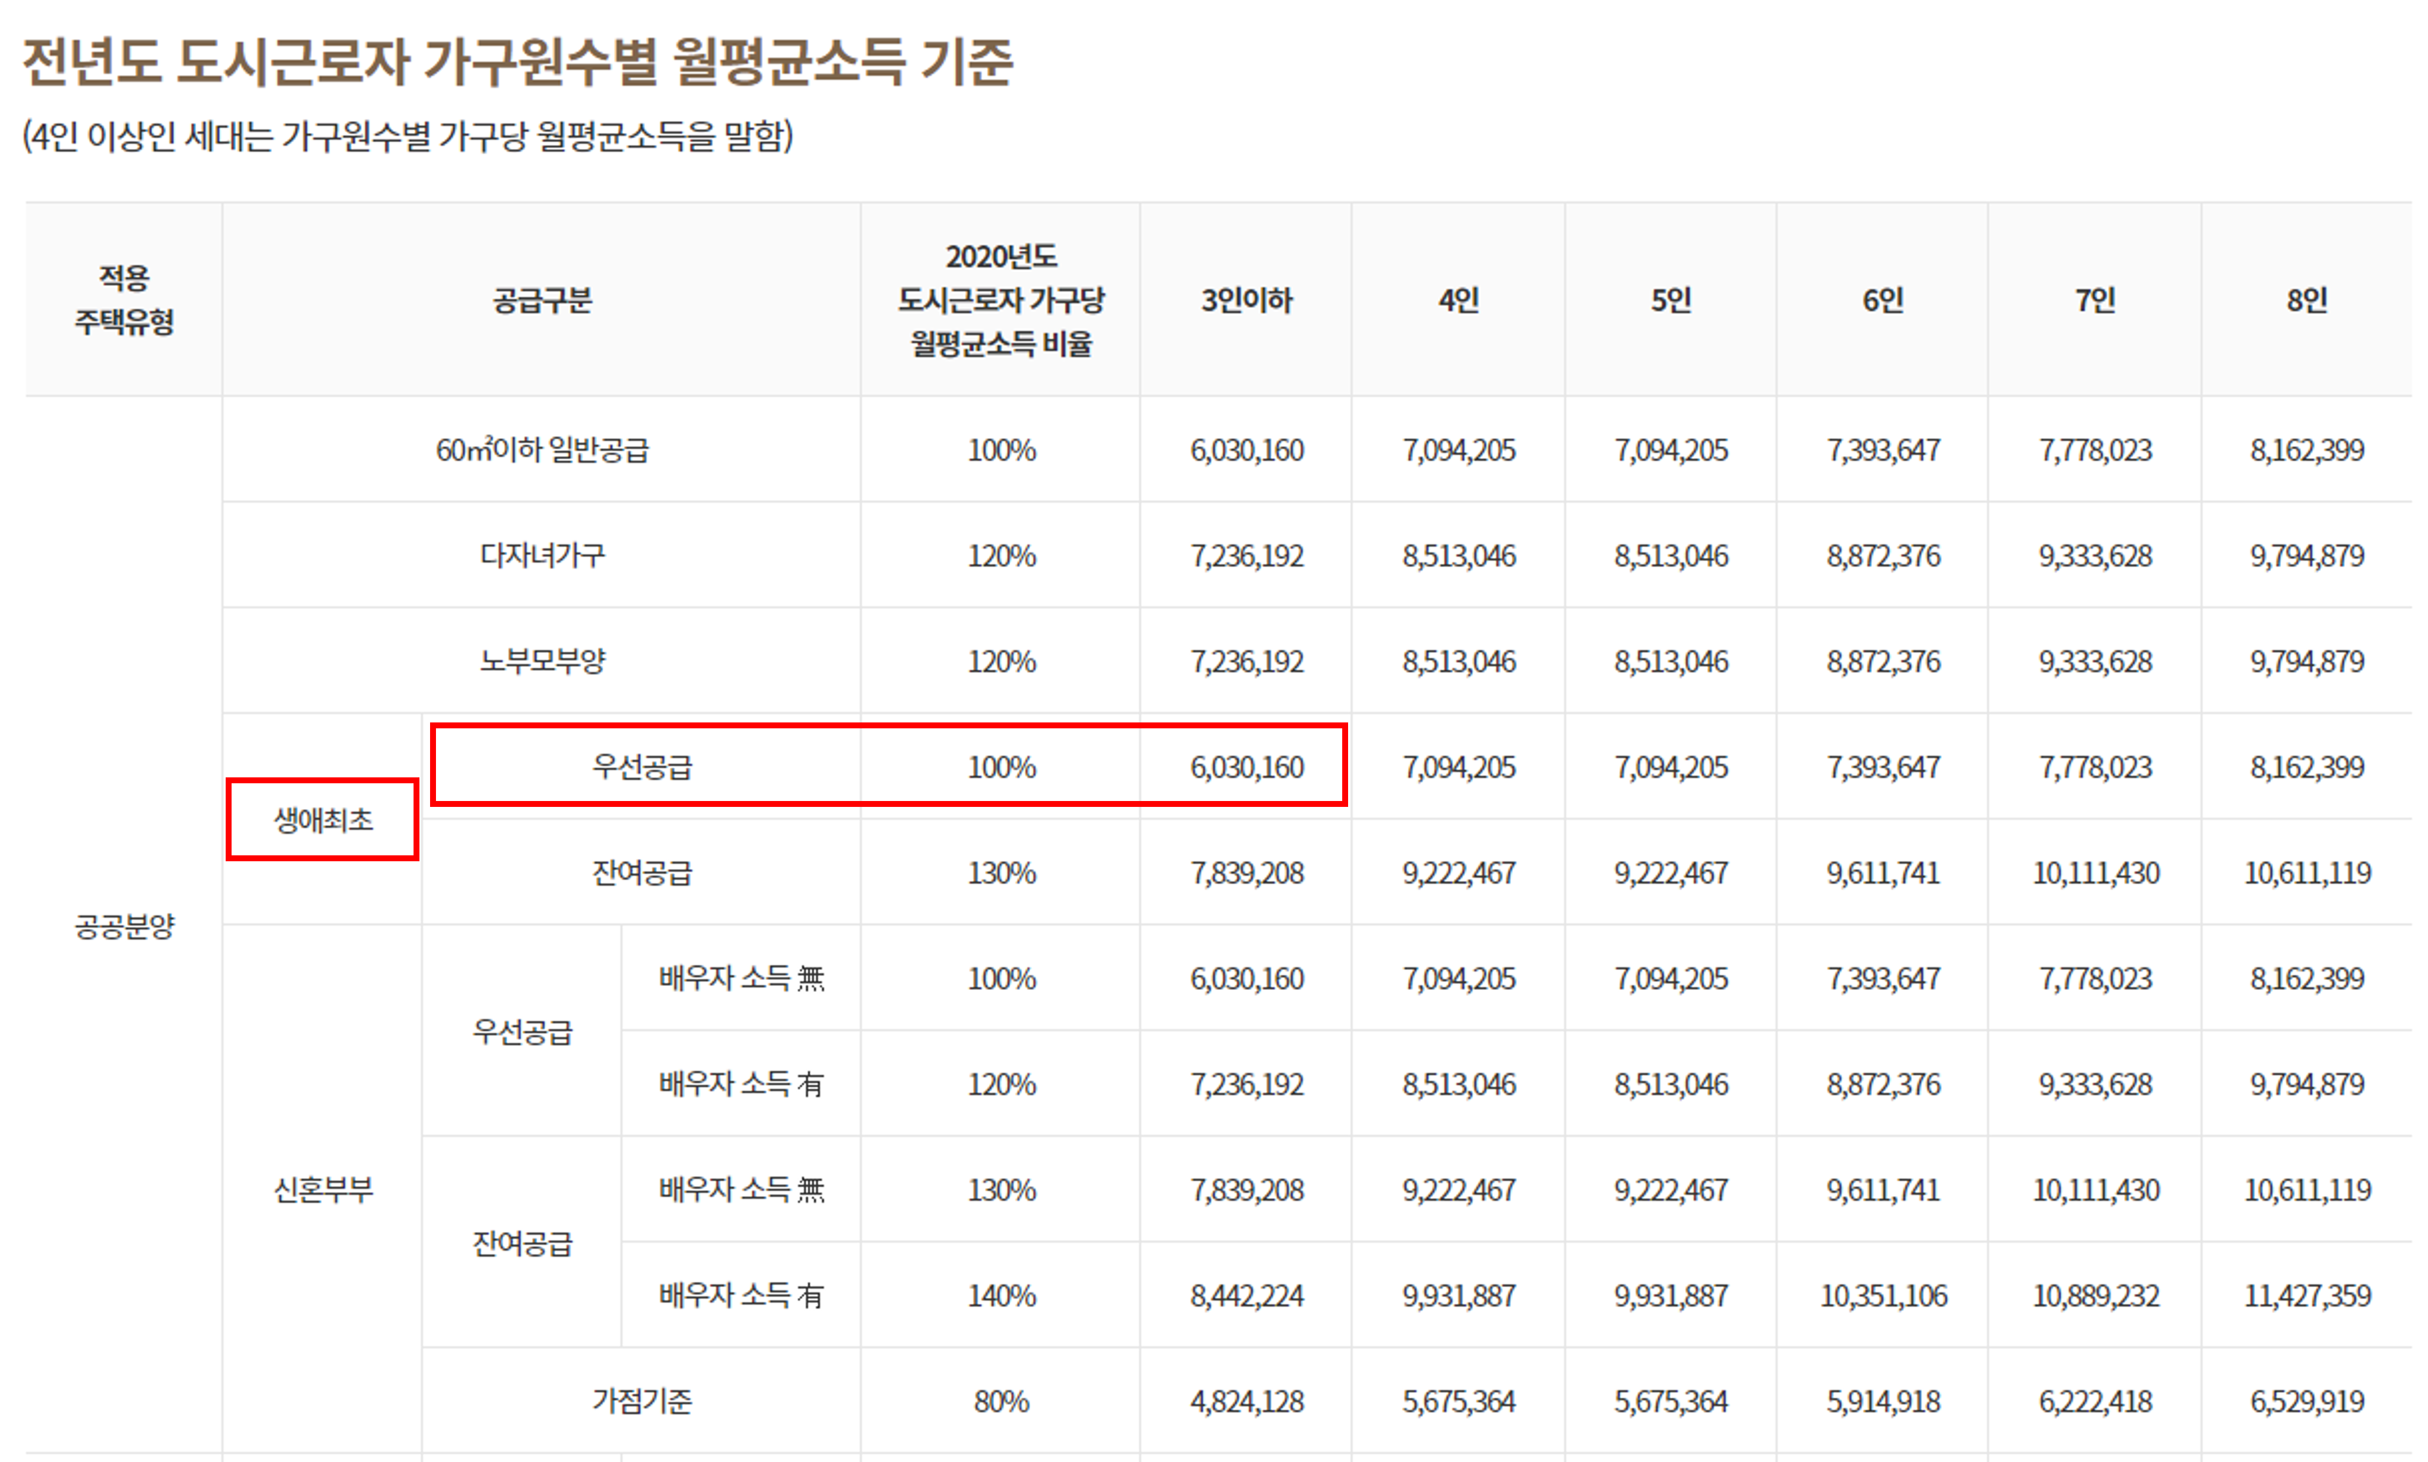This screenshot has height=1462, width=2428.
Task: Select the 8인 column header
Action: point(2307,299)
